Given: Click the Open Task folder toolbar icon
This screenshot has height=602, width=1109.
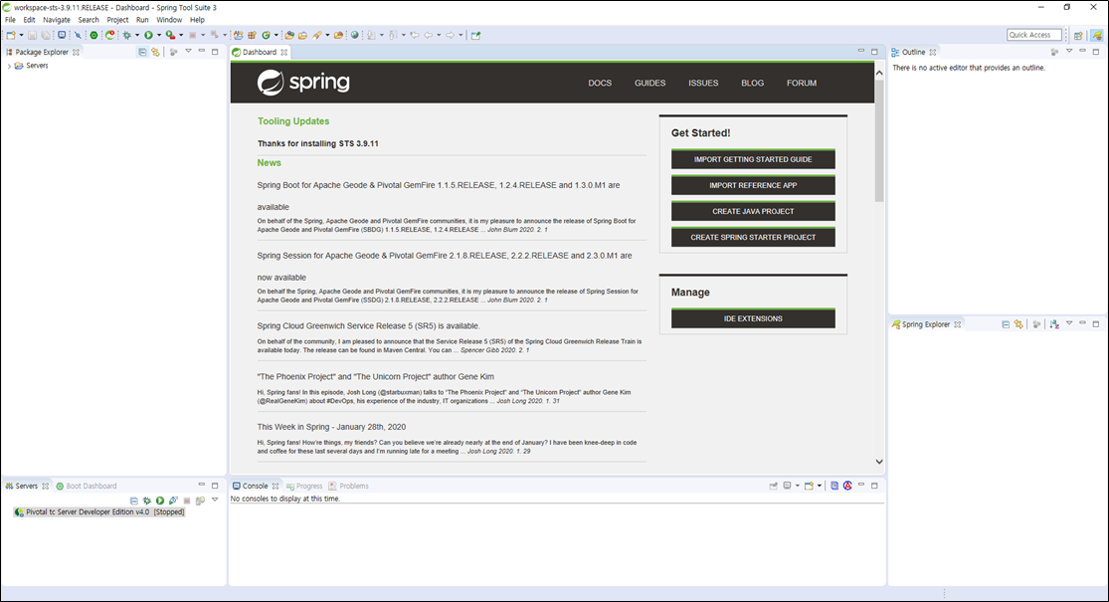Looking at the screenshot, I should tap(302, 35).
